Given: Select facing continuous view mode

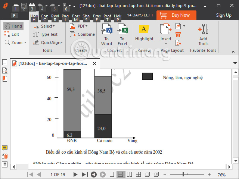Looking at the screenshot, I should (138, 175).
